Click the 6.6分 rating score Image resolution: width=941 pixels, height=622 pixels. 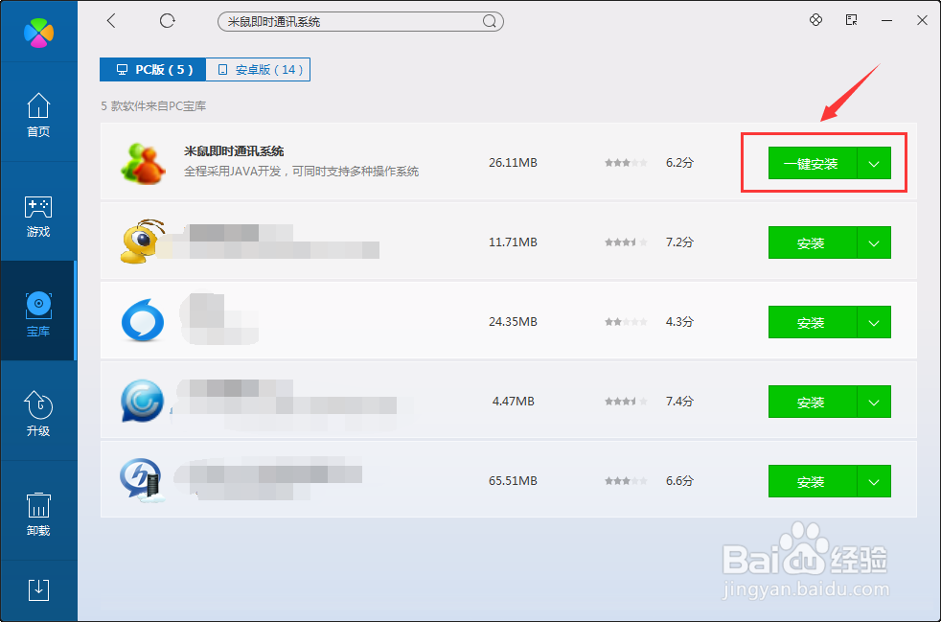679,481
